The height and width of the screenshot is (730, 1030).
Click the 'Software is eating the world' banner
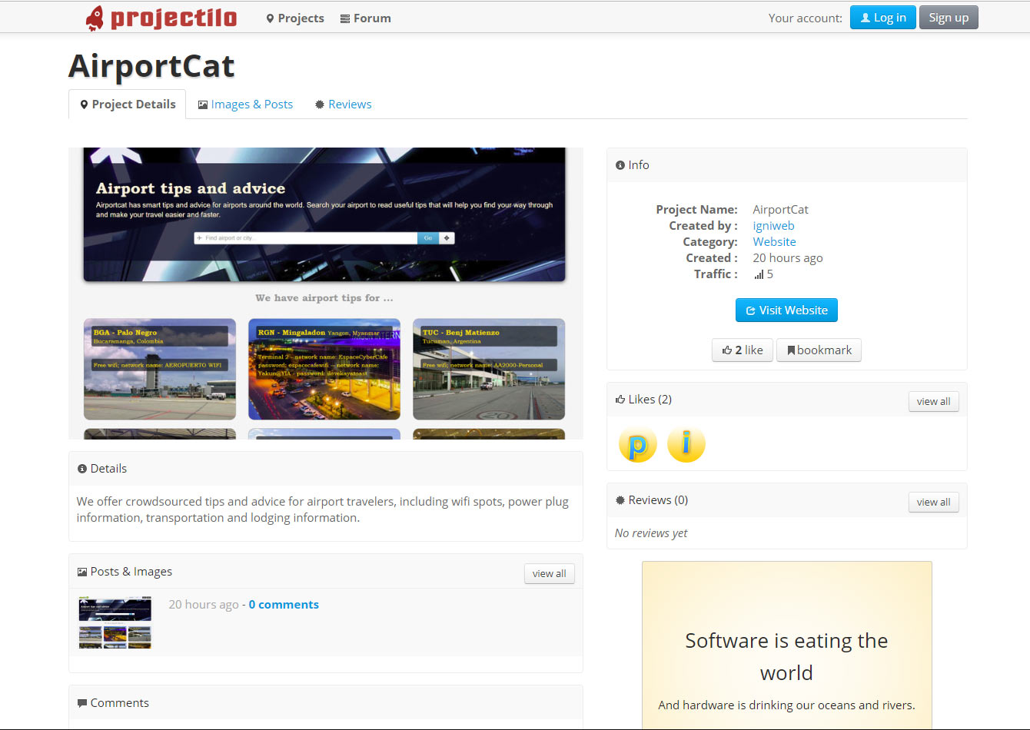click(x=787, y=645)
